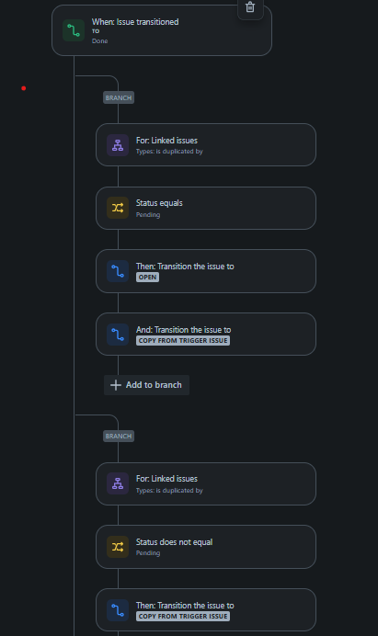Click blue icon on last Then: Transition action
This screenshot has width=378, height=636.
coord(118,610)
